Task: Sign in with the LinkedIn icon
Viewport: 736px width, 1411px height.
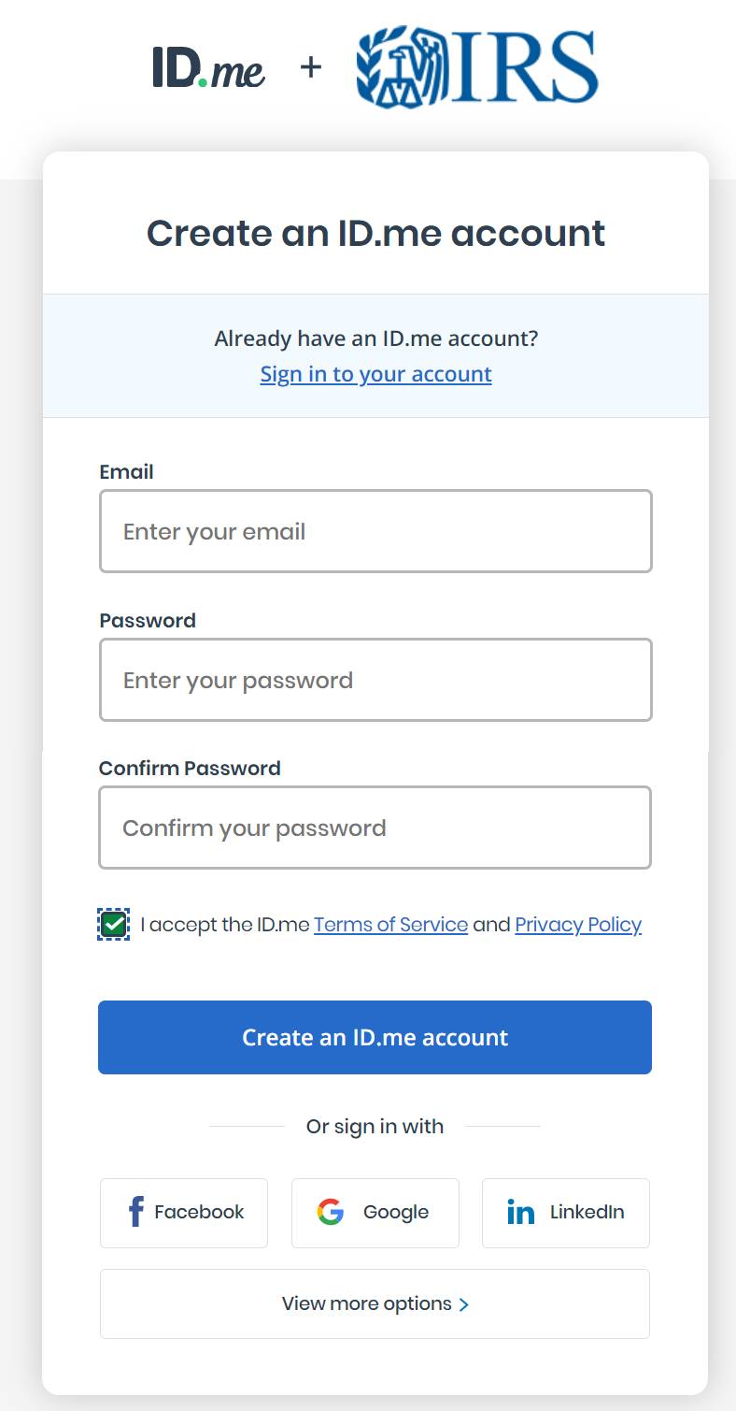Action: (520, 1213)
